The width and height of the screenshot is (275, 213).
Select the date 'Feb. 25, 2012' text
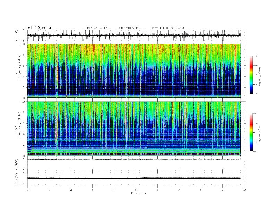tap(97, 28)
